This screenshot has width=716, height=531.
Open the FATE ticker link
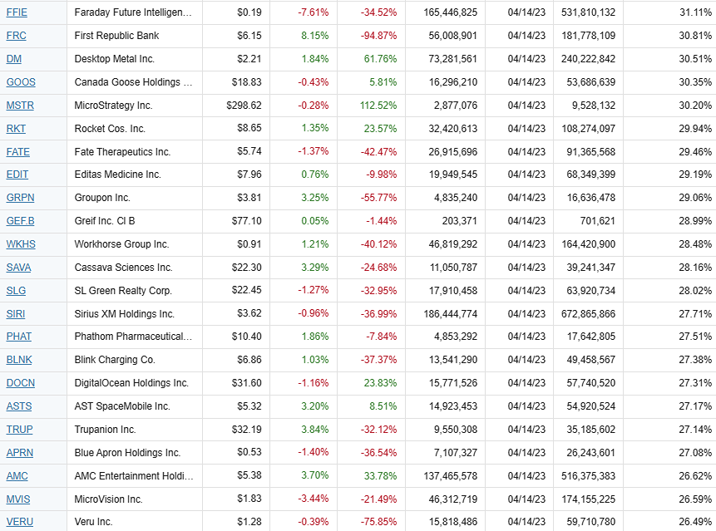(x=17, y=152)
